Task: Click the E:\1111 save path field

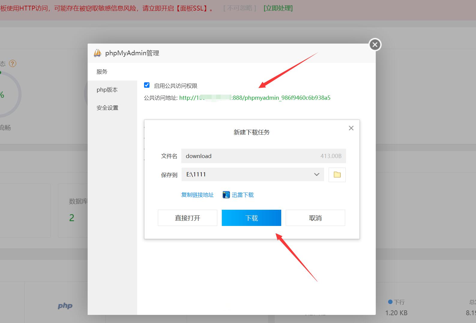Action: click(x=253, y=174)
